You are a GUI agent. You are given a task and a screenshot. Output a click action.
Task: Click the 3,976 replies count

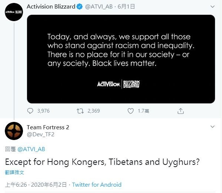(43, 111)
